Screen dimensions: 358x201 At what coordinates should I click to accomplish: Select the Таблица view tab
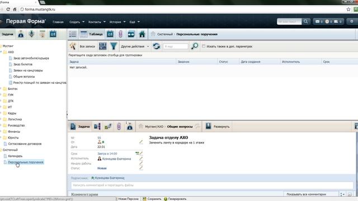(x=92, y=34)
